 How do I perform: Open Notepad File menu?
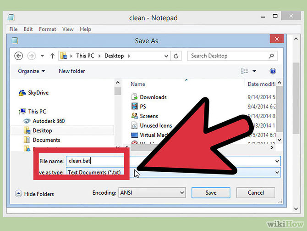click(13, 29)
